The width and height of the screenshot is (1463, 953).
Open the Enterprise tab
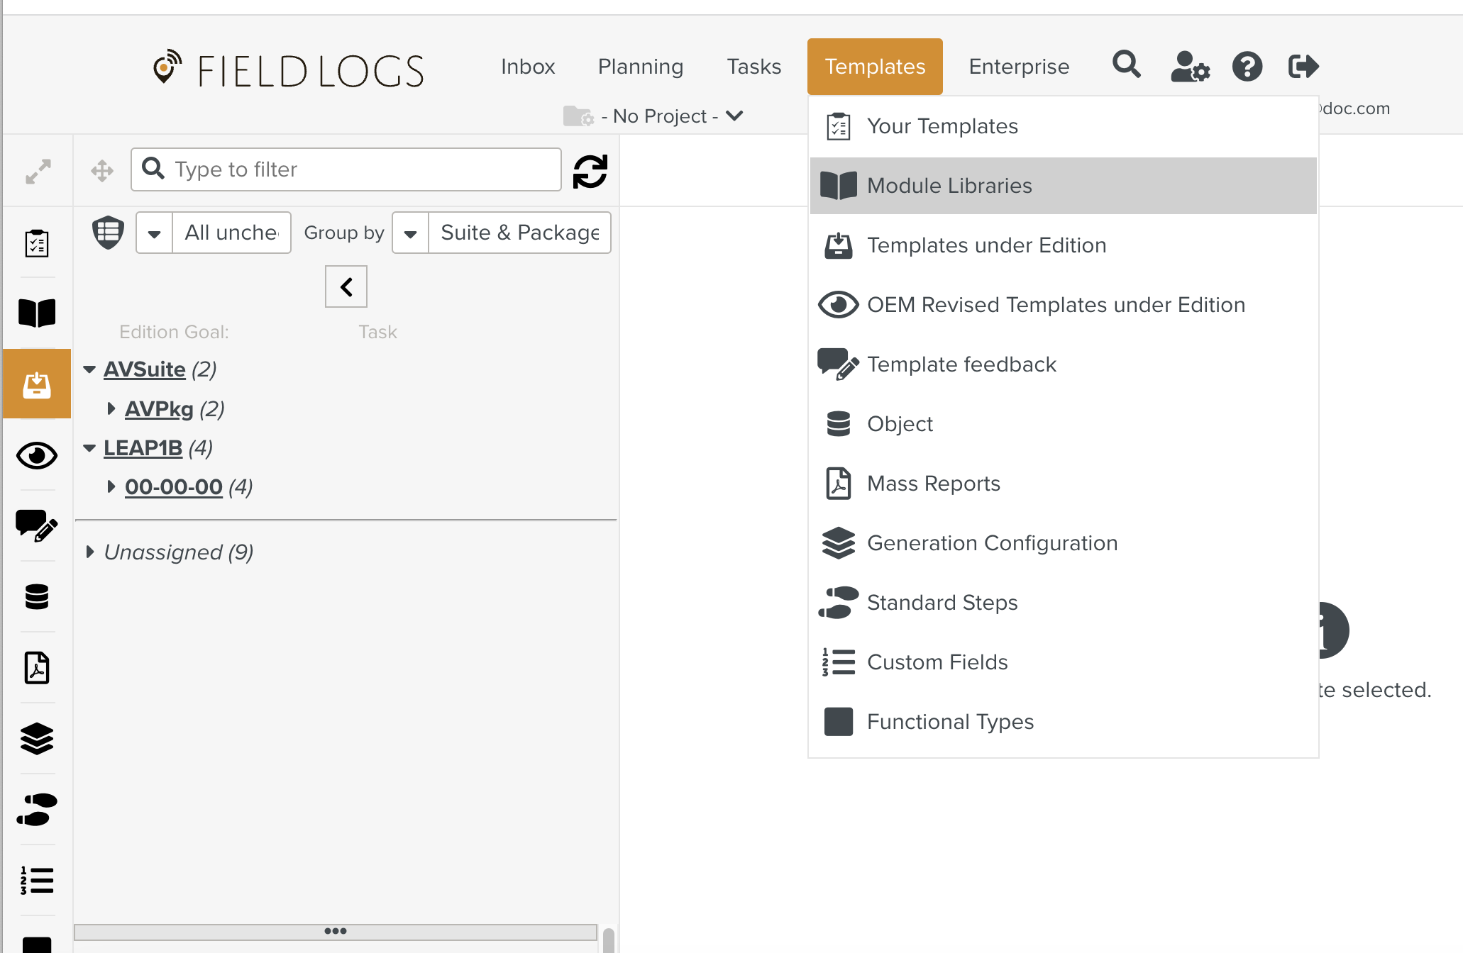coord(1019,67)
